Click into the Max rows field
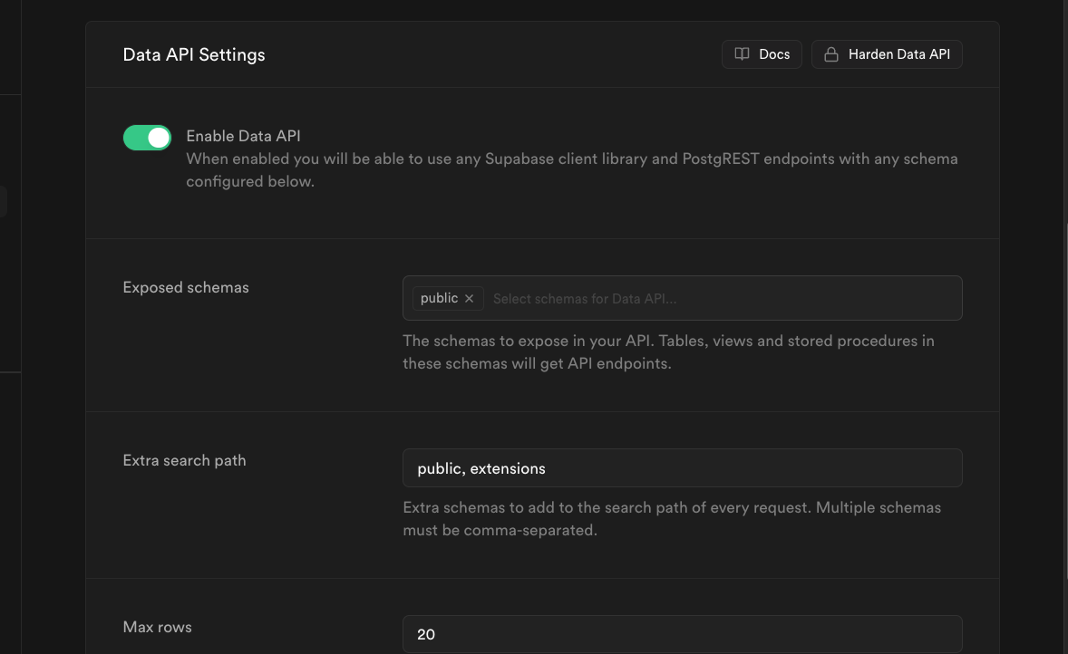Image resolution: width=1068 pixels, height=654 pixels. [x=682, y=634]
